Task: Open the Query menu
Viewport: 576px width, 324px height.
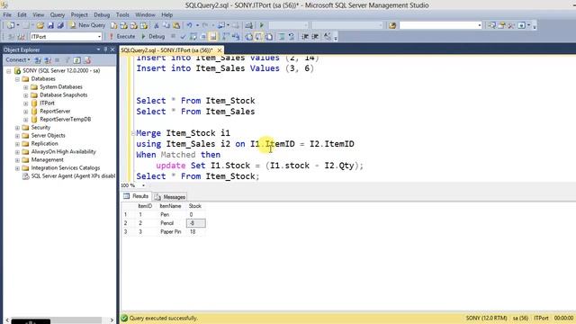Action: [x=58, y=14]
